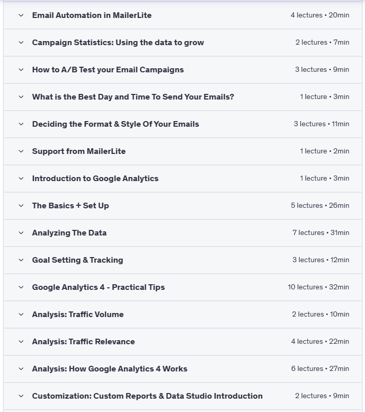Click the chevron beside Analysis: Traffic Volume

[21, 315]
